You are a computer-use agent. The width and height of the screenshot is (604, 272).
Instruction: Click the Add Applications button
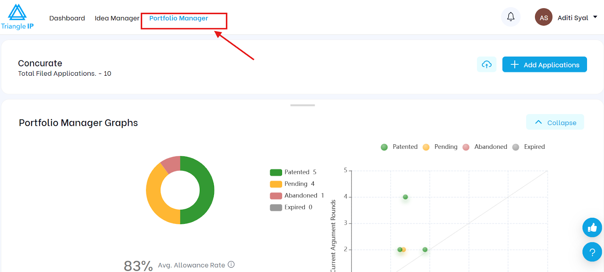click(x=544, y=64)
